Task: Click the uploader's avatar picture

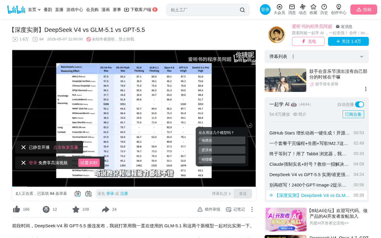Action: [x=277, y=35]
